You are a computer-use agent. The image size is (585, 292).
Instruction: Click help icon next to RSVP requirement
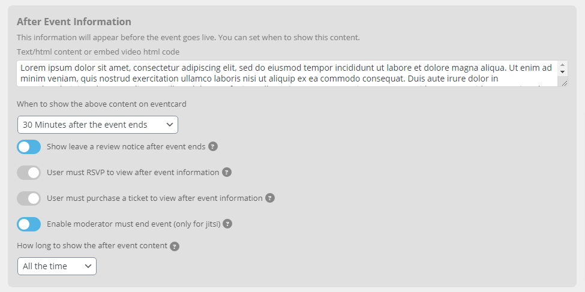point(226,172)
